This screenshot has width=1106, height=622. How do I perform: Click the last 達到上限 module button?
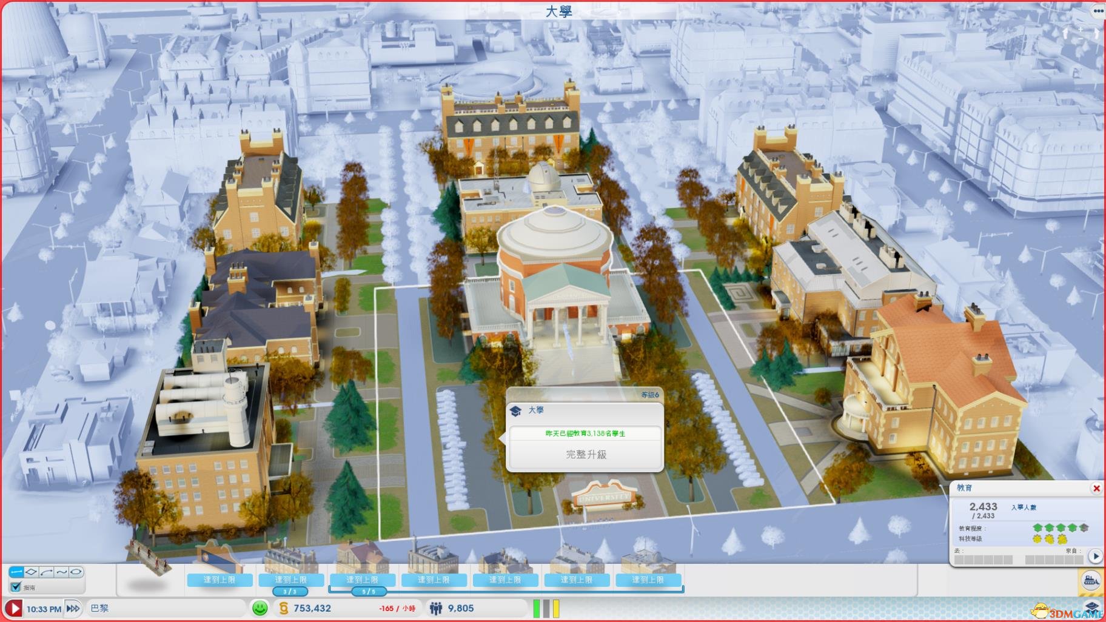648,580
